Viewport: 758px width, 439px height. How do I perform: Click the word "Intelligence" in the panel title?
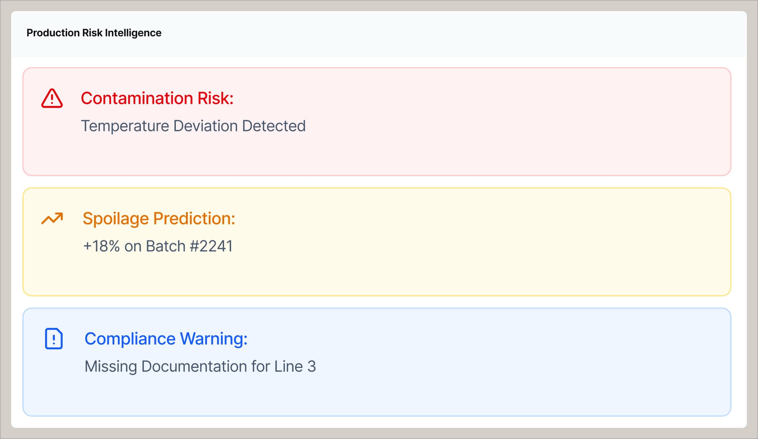pyautogui.click(x=133, y=33)
